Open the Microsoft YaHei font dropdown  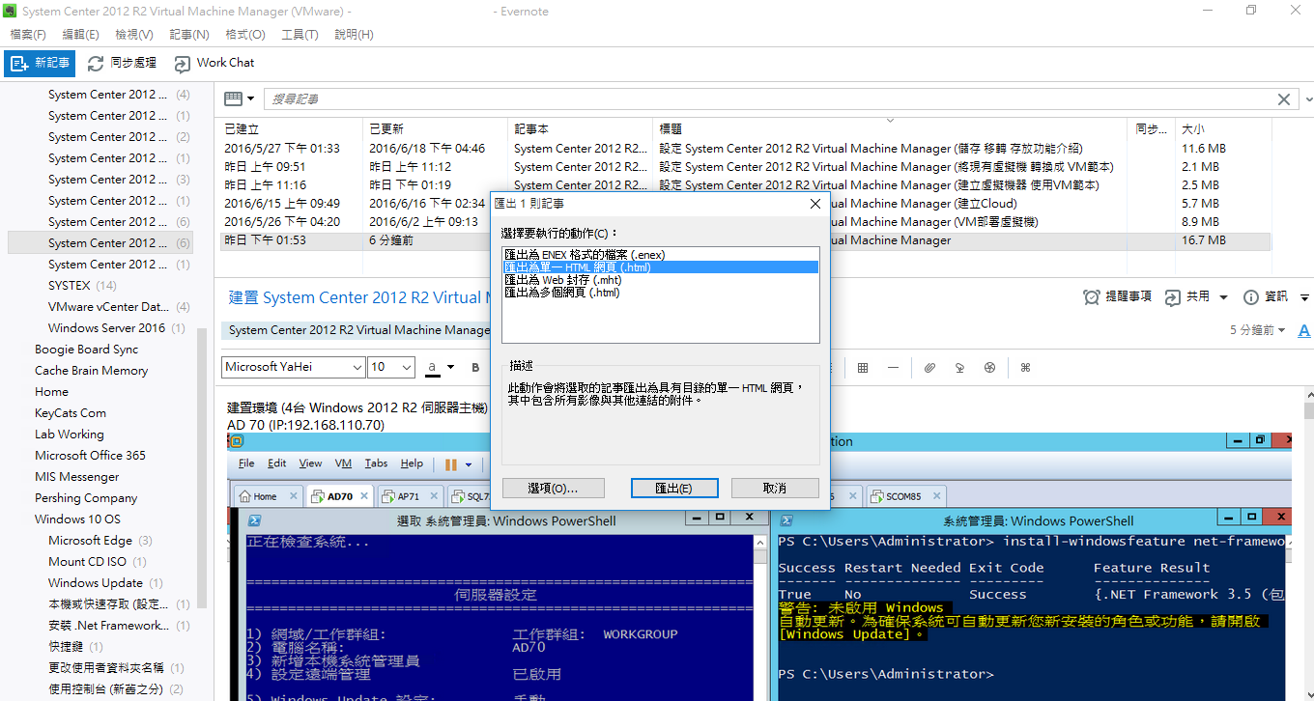357,367
